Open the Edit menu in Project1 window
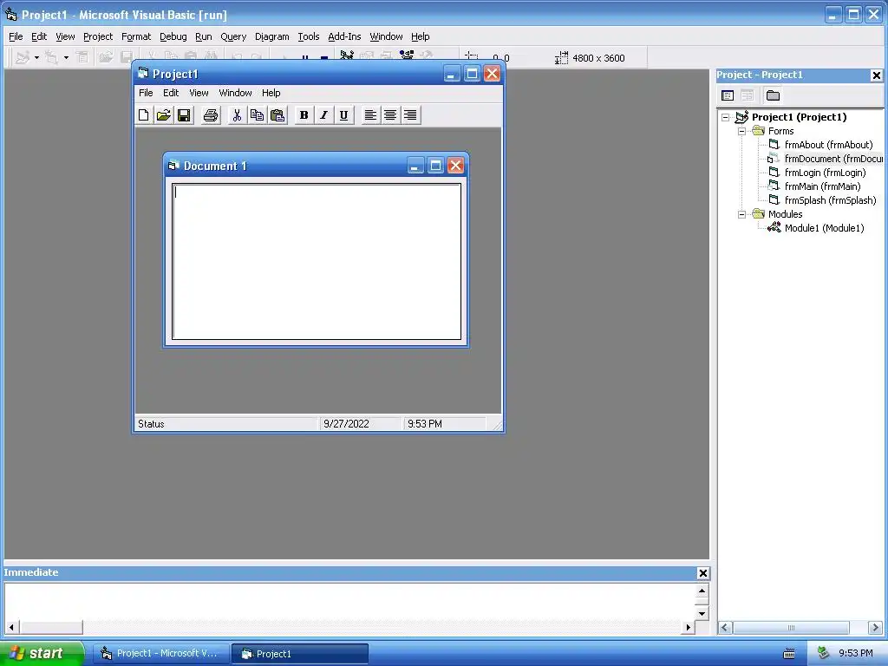Screen dimensions: 888x666 [x=171, y=93]
